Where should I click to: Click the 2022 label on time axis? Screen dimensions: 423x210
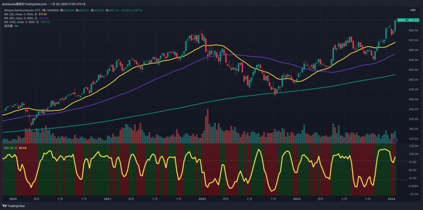[202, 199]
